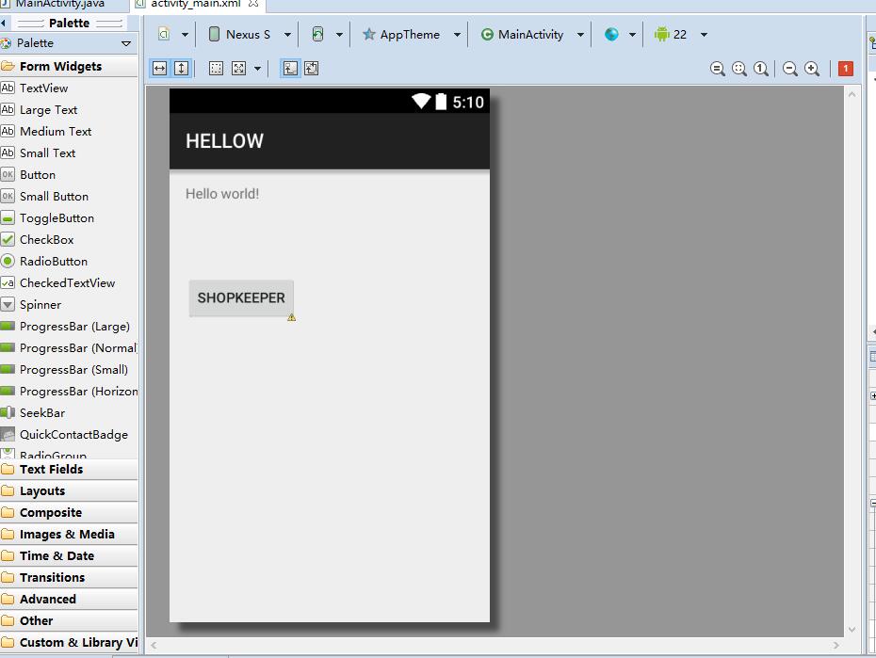This screenshot has width=876, height=658.
Task: Click the HELLOW action bar title
Action: [x=224, y=141]
